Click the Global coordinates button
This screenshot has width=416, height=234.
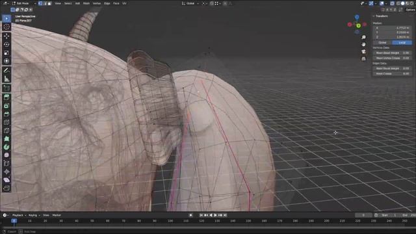382,43
